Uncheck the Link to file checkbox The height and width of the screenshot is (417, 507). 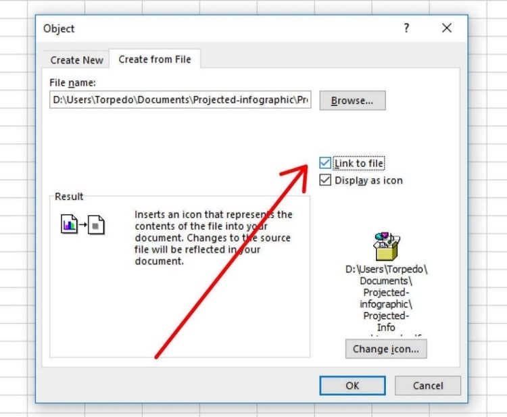[325, 163]
